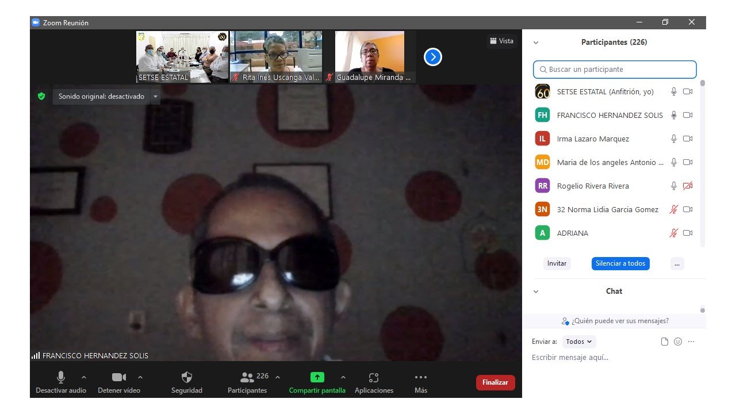The width and height of the screenshot is (736, 414).
Task: Toggle Rogelio Rivera Rivera disabled camera icon
Action: pos(688,186)
